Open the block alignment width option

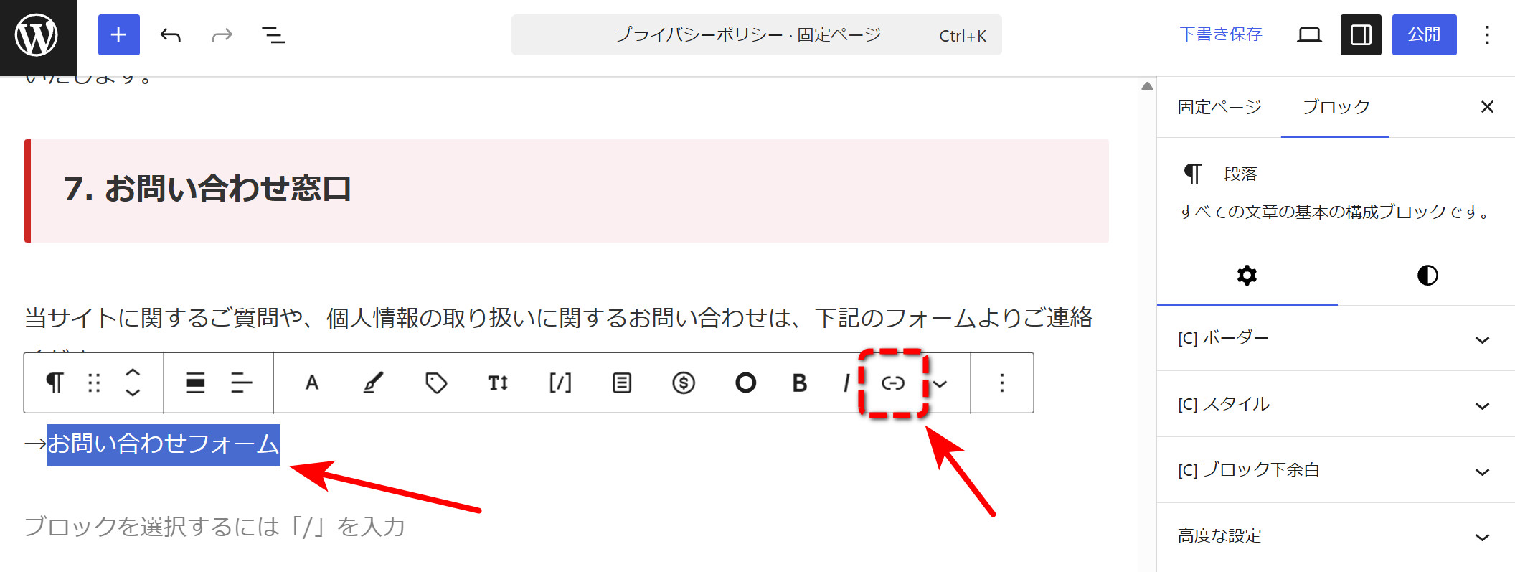pyautogui.click(x=195, y=383)
